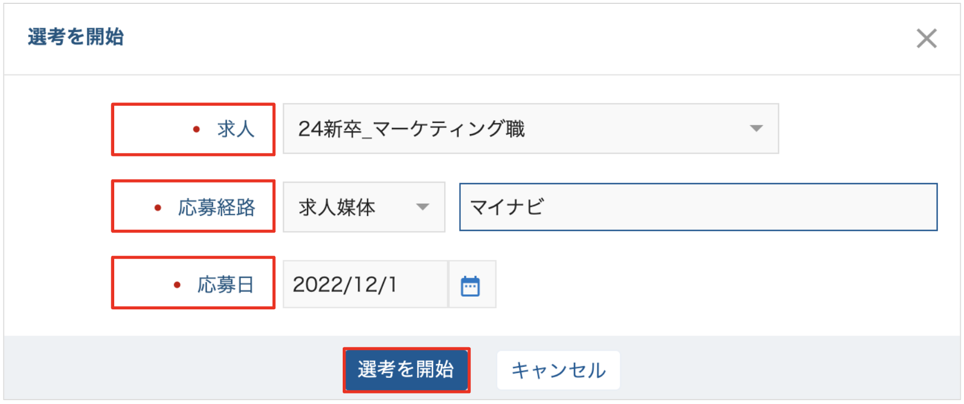Click the red required dot beside 応募経路
Viewport: 964px width, 404px height.
(x=158, y=208)
